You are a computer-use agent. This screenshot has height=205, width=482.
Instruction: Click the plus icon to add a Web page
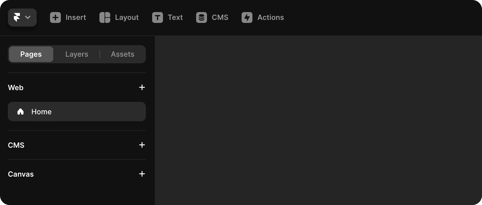click(142, 87)
